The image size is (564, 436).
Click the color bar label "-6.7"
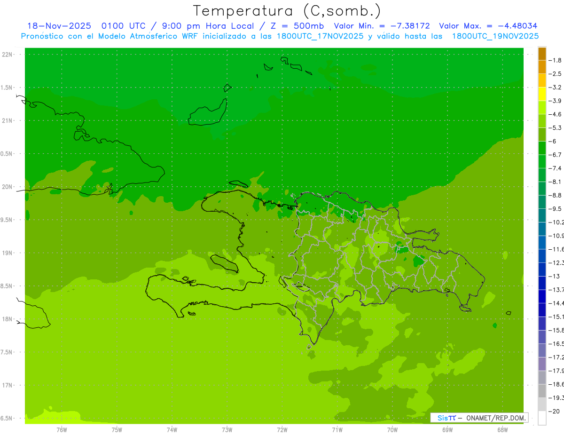(x=556, y=155)
